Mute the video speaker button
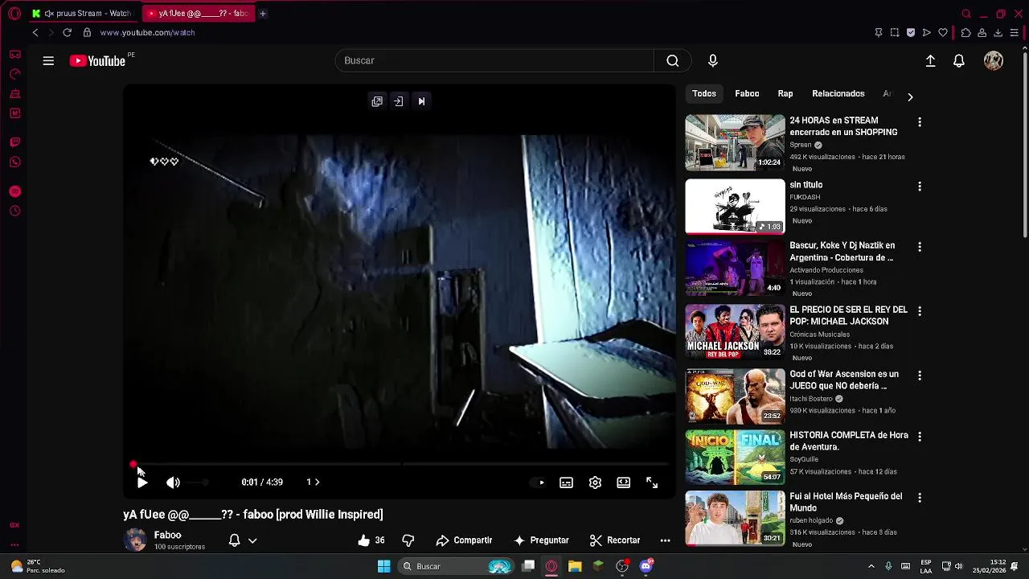Screen dimensions: 1029x579 pos(173,482)
